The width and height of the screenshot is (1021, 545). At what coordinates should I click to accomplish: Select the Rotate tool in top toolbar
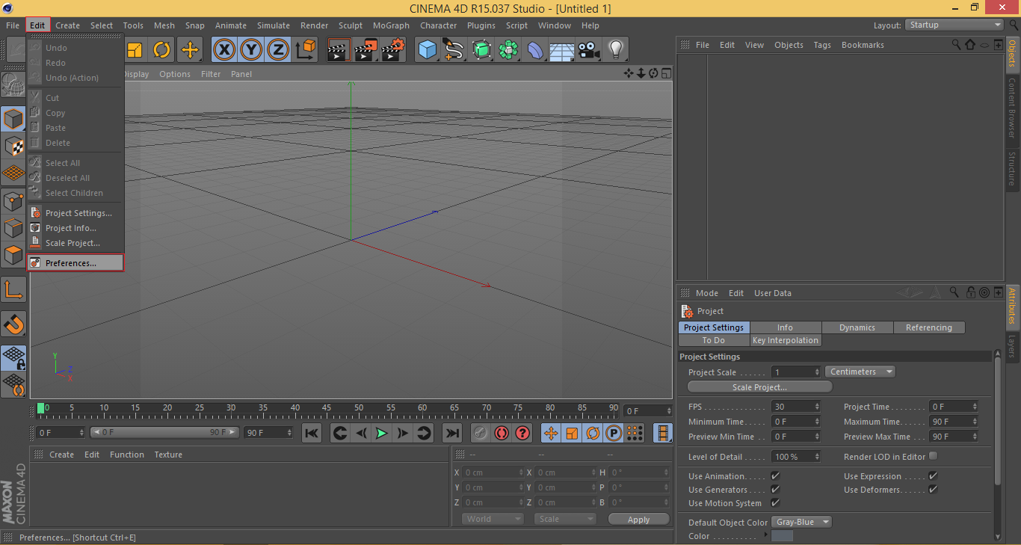(x=162, y=50)
